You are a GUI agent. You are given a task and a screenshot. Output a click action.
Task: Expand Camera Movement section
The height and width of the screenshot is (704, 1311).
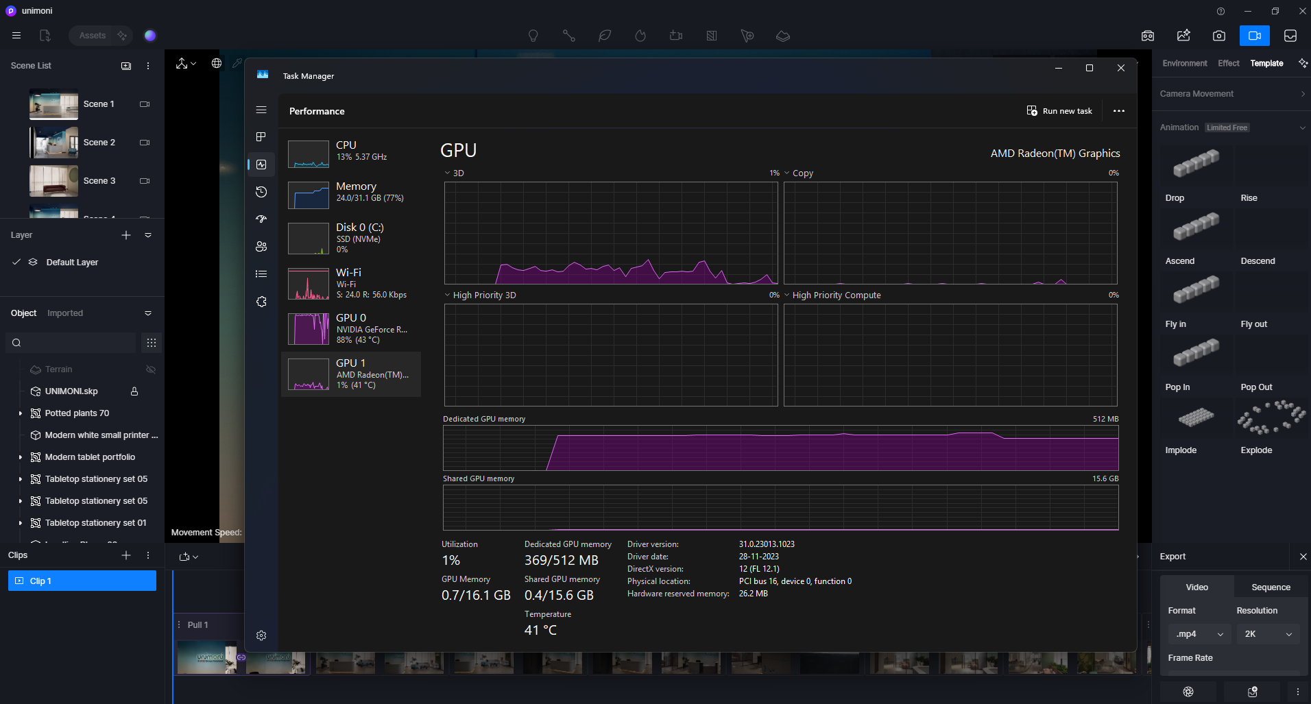coord(1232,94)
